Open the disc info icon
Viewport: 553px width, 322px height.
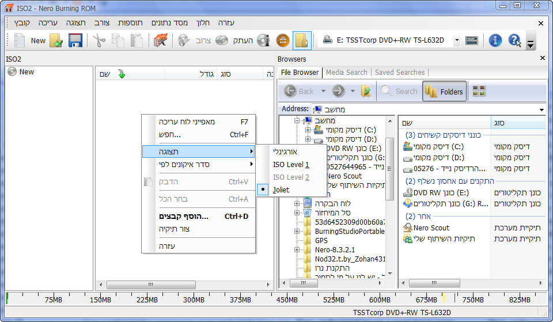(263, 40)
